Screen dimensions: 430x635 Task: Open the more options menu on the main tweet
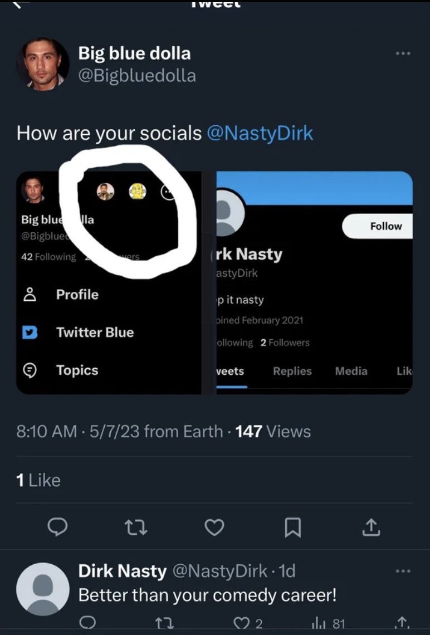(x=403, y=53)
